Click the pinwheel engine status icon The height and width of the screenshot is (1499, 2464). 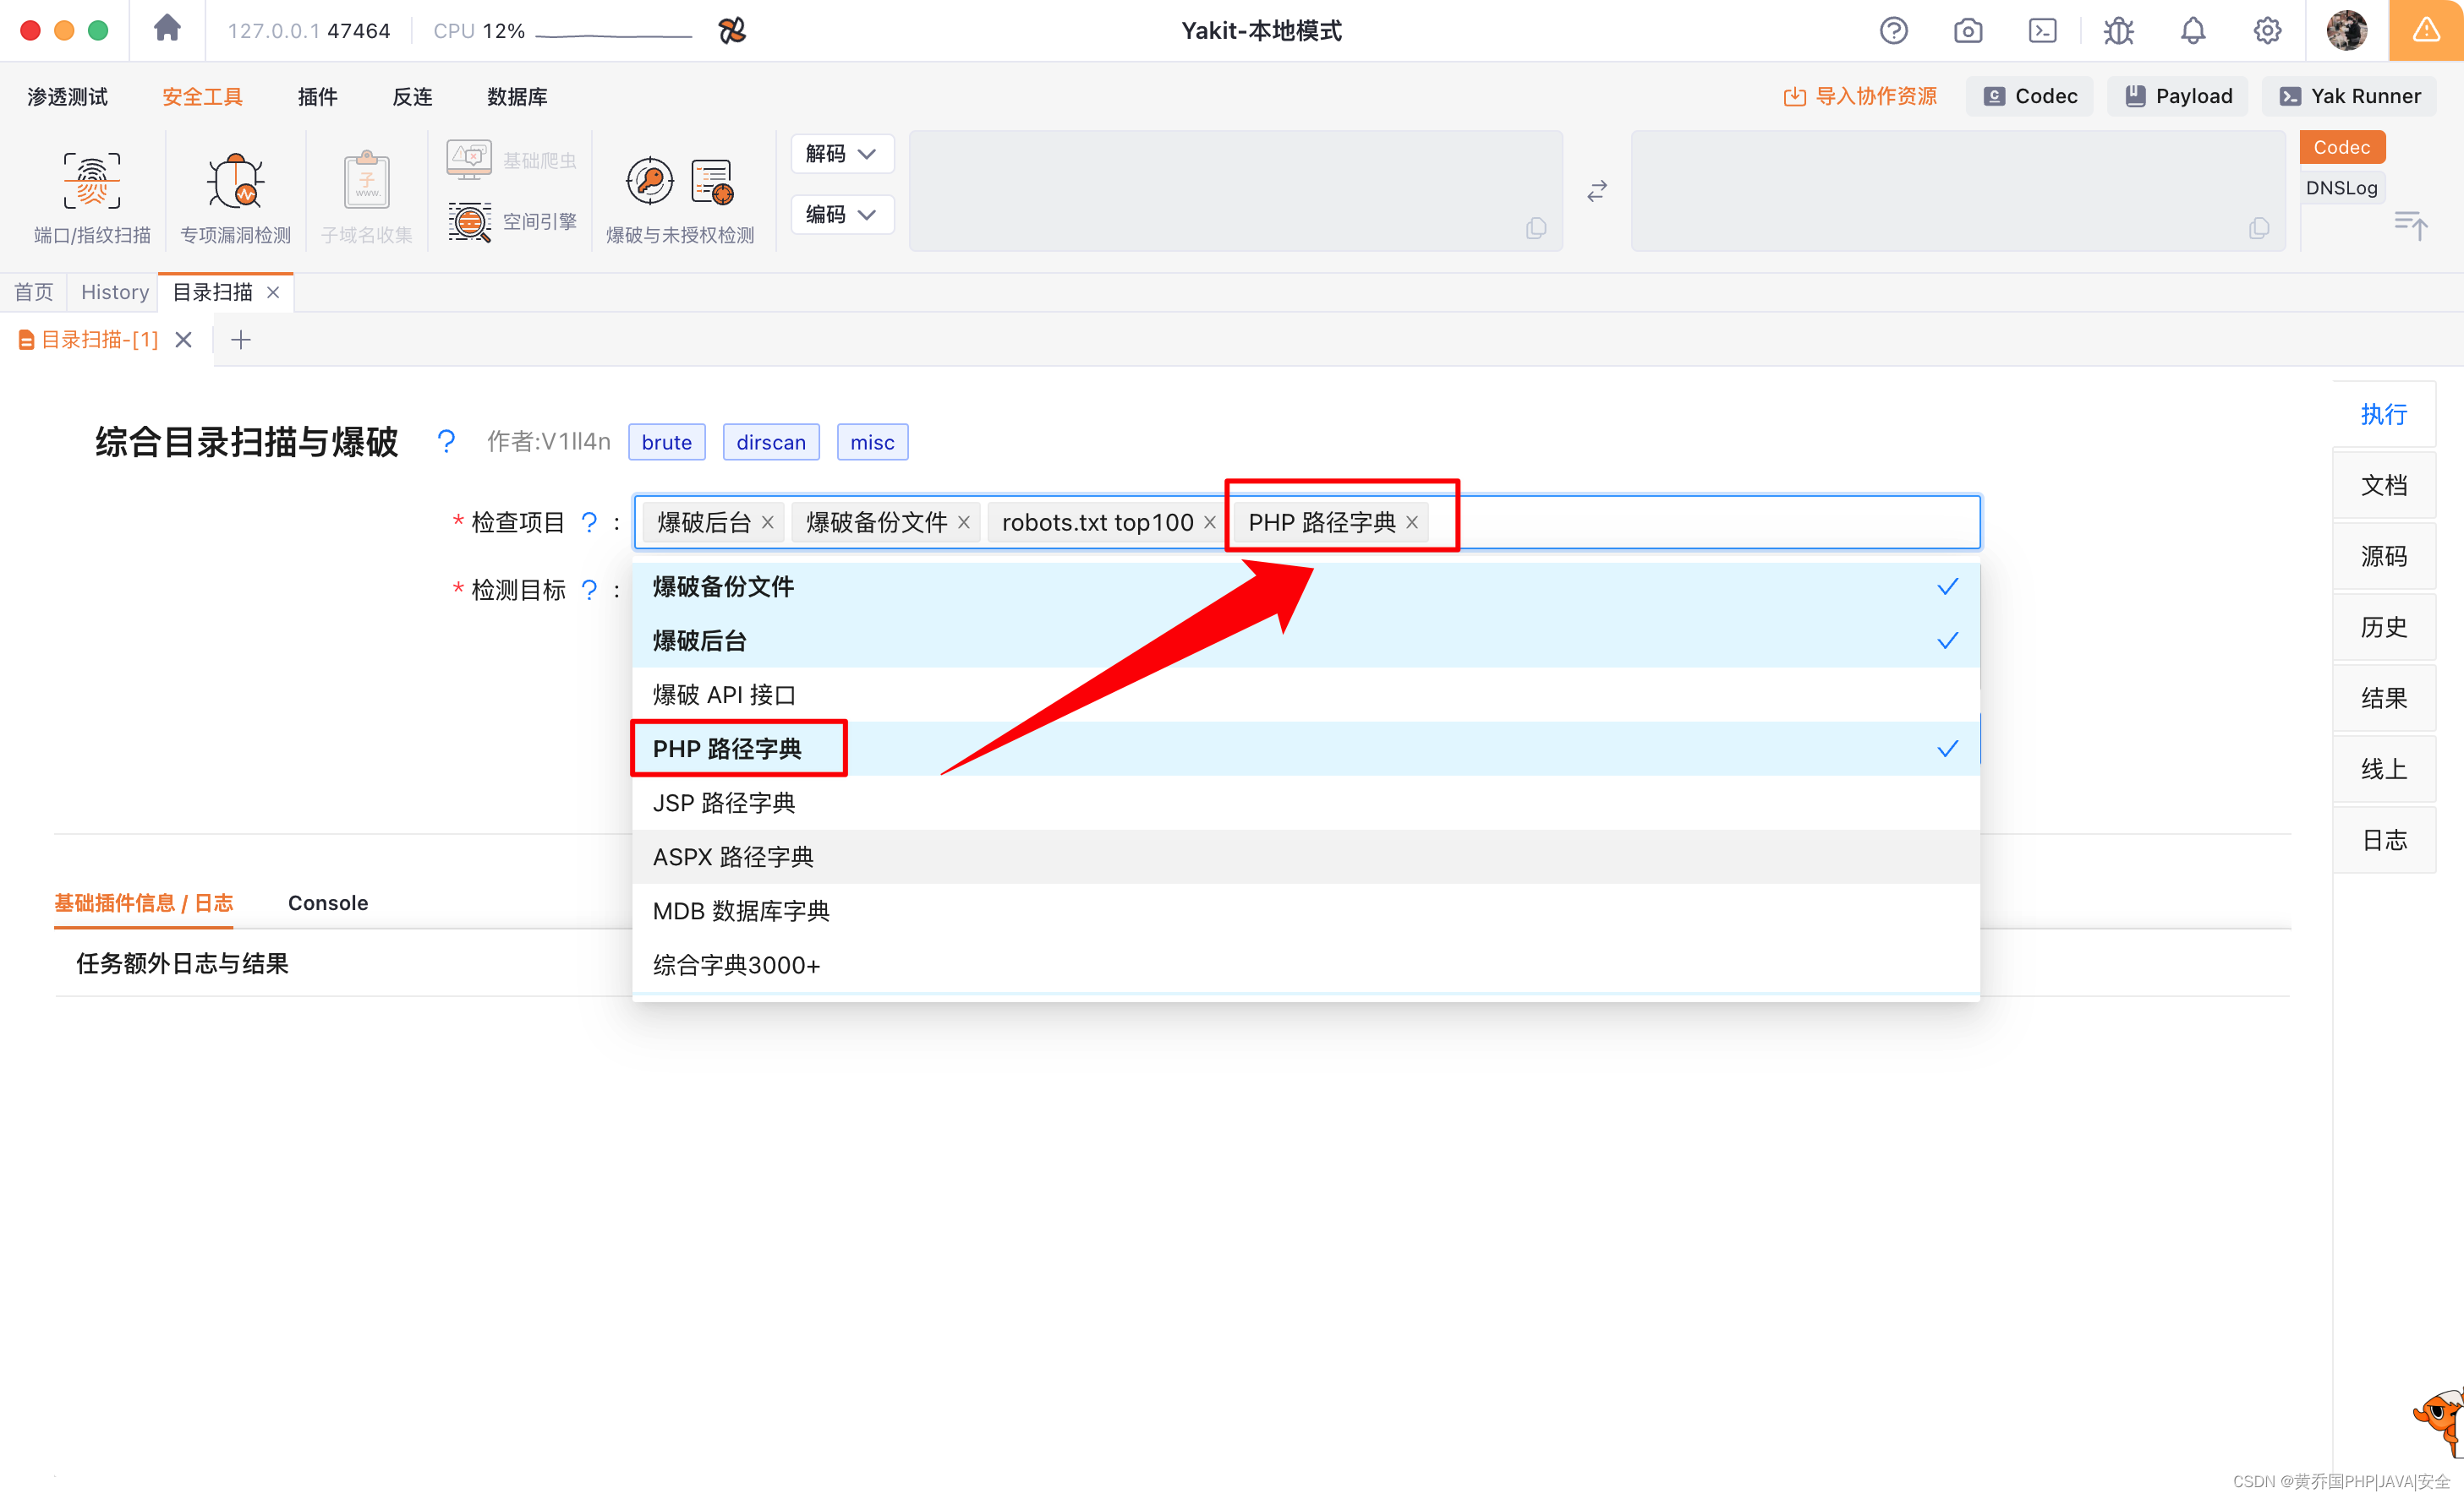[x=731, y=30]
